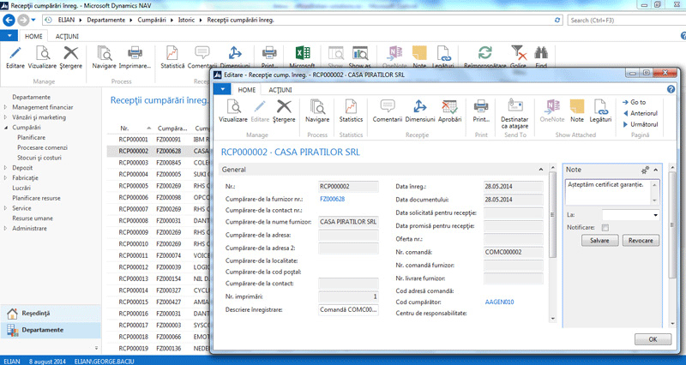Click Istoric in address breadcrumb
This screenshot has width=686, height=365.
coord(186,20)
